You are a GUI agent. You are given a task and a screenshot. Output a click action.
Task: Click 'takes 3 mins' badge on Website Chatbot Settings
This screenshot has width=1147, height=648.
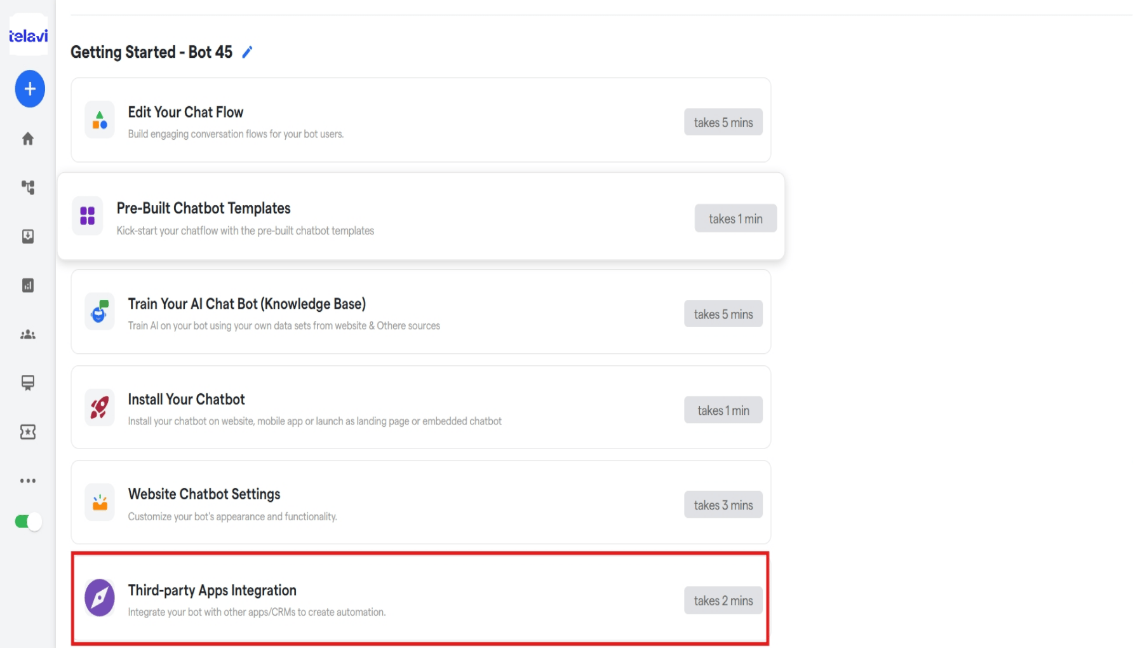pyautogui.click(x=723, y=505)
